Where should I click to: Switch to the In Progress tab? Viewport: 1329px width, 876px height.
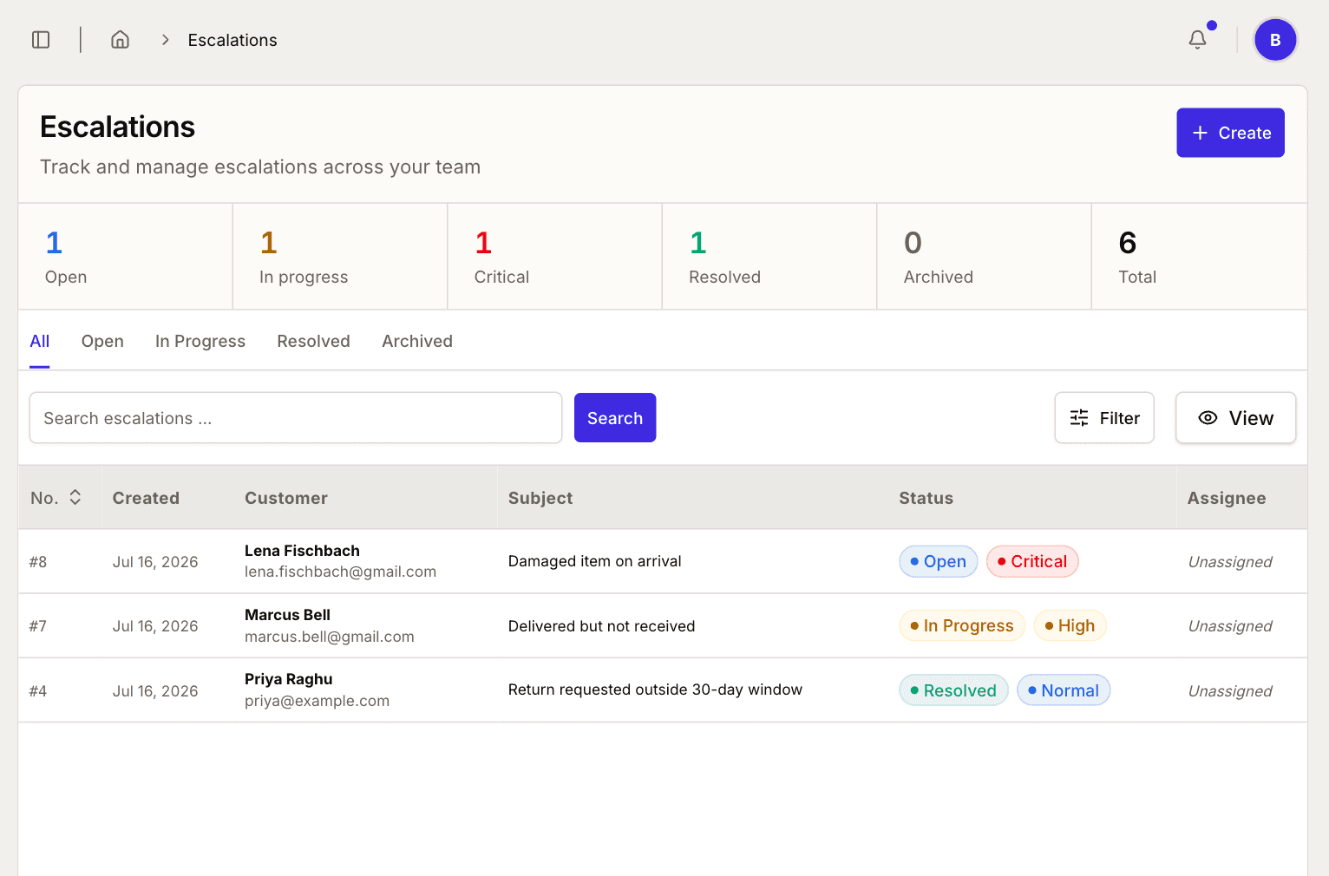point(200,341)
